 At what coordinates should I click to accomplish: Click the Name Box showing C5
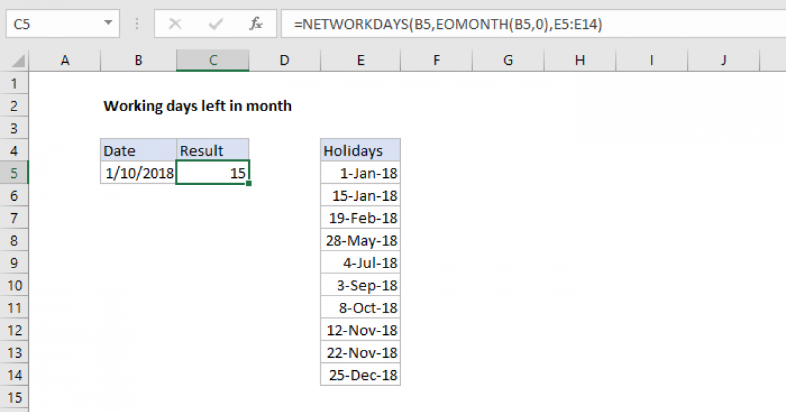[52, 24]
